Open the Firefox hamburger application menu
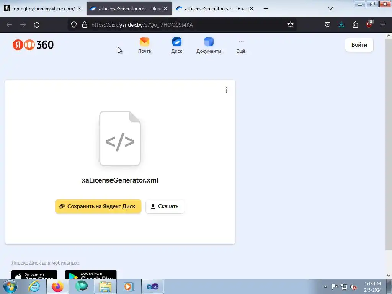 pyautogui.click(x=383, y=24)
